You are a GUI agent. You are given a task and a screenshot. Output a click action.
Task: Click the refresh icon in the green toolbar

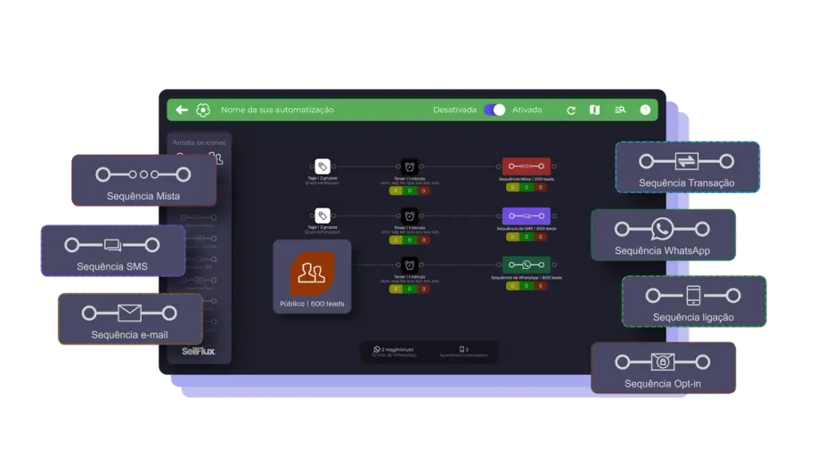point(571,110)
